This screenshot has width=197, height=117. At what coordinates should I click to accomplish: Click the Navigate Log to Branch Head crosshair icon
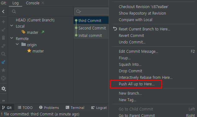pyautogui.click(x=3, y=78)
